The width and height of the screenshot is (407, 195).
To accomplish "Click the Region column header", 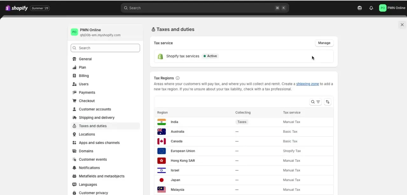I will click(162, 112).
